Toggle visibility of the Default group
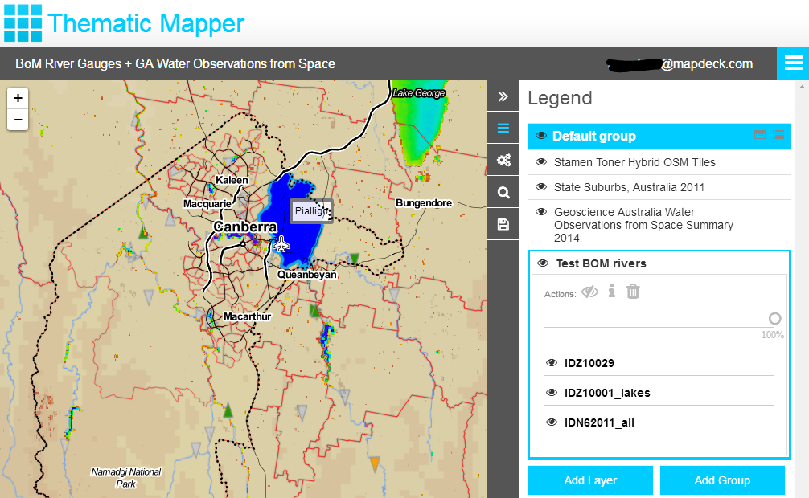 [540, 136]
